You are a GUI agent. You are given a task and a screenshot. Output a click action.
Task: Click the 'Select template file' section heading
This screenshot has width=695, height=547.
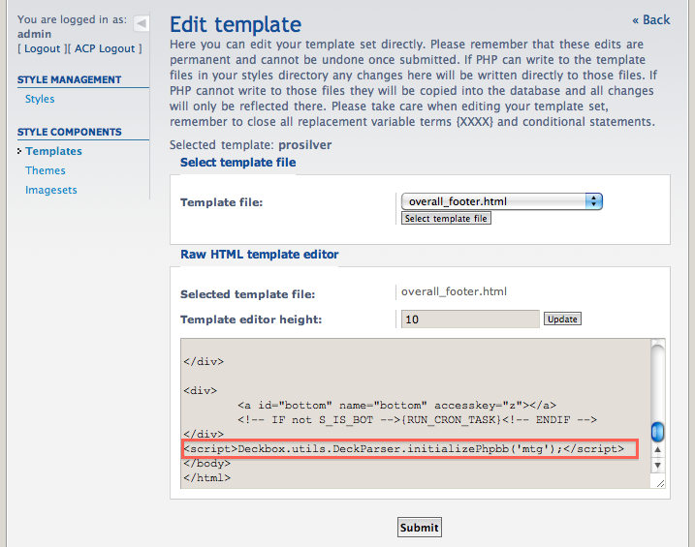(x=238, y=163)
